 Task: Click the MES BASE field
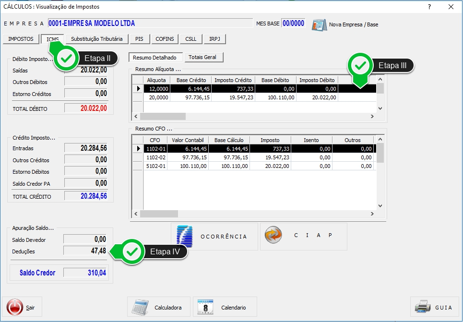[293, 23]
